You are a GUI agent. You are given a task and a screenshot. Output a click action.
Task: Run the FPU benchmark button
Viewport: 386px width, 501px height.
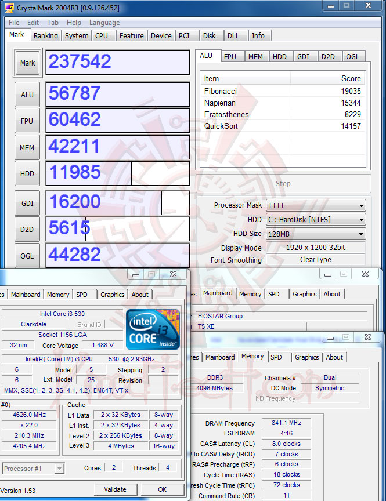27,121
